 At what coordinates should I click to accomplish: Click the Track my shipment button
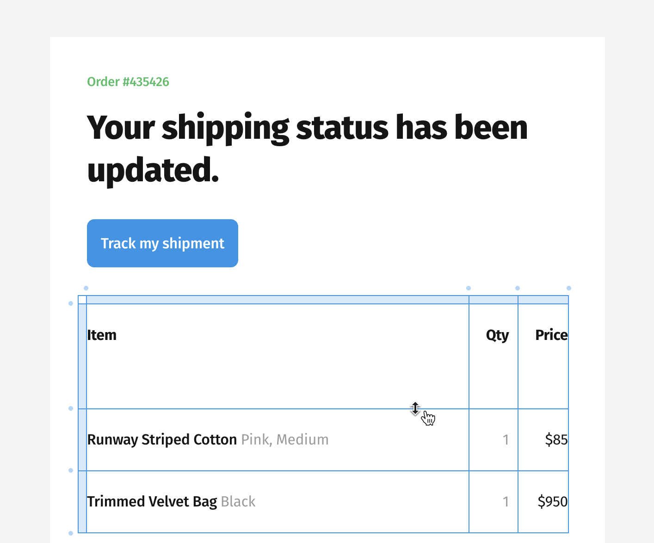(162, 243)
